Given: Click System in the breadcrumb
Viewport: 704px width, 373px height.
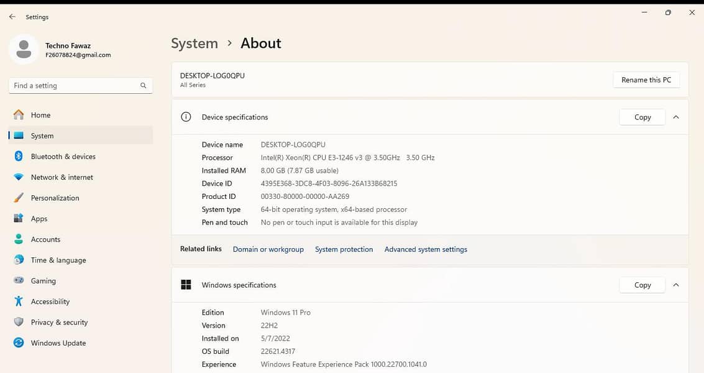Looking at the screenshot, I should [194, 43].
